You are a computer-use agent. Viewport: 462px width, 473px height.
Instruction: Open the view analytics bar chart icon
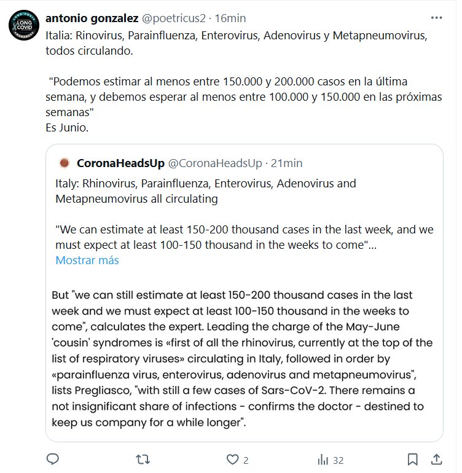click(x=323, y=459)
